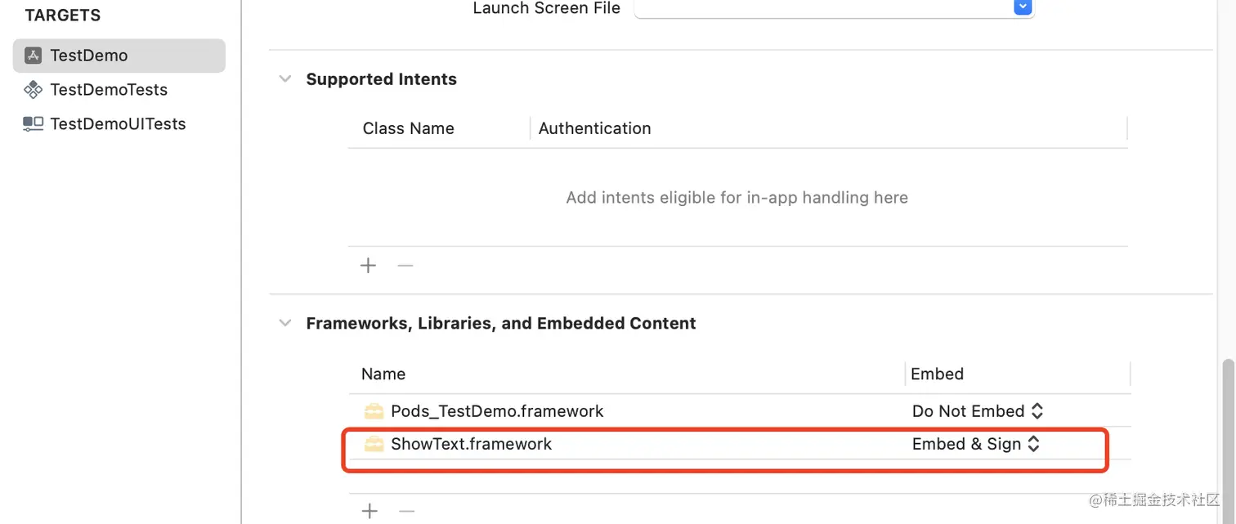
Task: Click the Name column header in frameworks
Action: tap(383, 374)
